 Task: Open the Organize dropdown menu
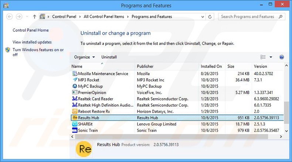84,57
